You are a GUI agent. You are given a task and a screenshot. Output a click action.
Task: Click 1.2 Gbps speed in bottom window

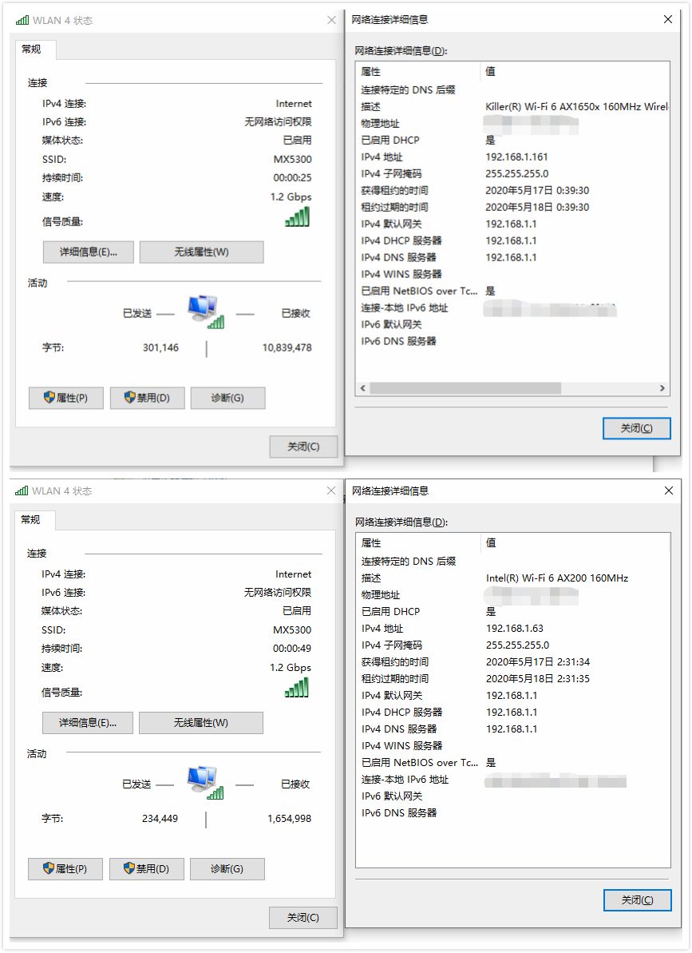[291, 667]
